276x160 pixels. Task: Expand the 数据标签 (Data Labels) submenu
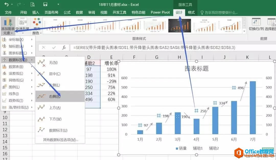point(17,60)
